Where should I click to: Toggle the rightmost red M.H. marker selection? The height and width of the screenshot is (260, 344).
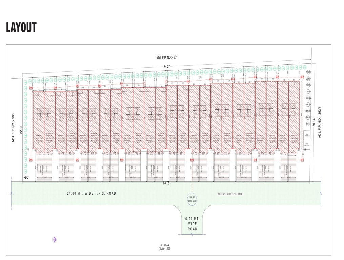[302, 160]
